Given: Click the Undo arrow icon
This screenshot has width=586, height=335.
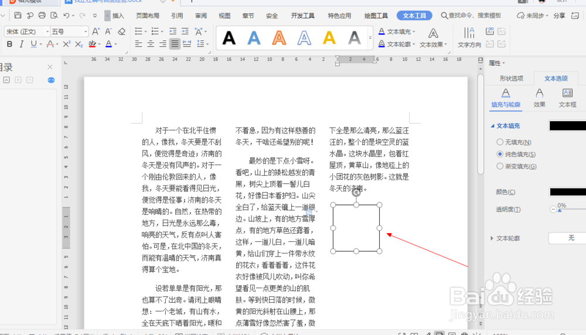Looking at the screenshot, I should click(x=66, y=15).
